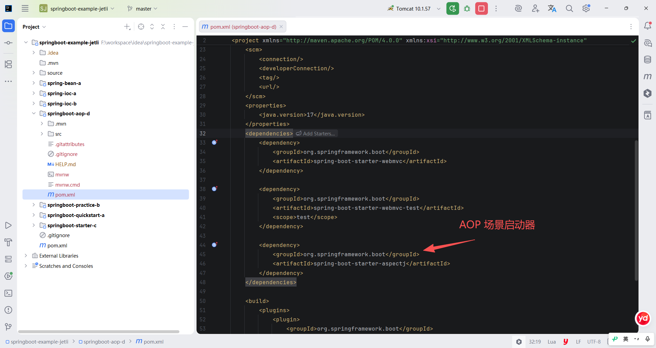
Task: Open the springboot-example-jetli project dropdown
Action: pos(77,9)
